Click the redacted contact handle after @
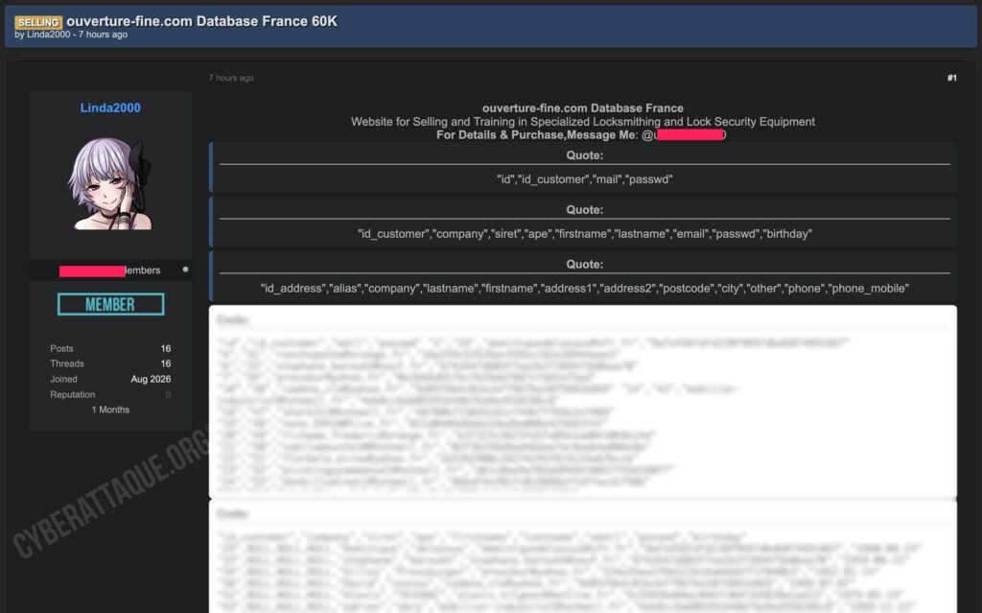Screen dimensions: 982x613 point(690,134)
